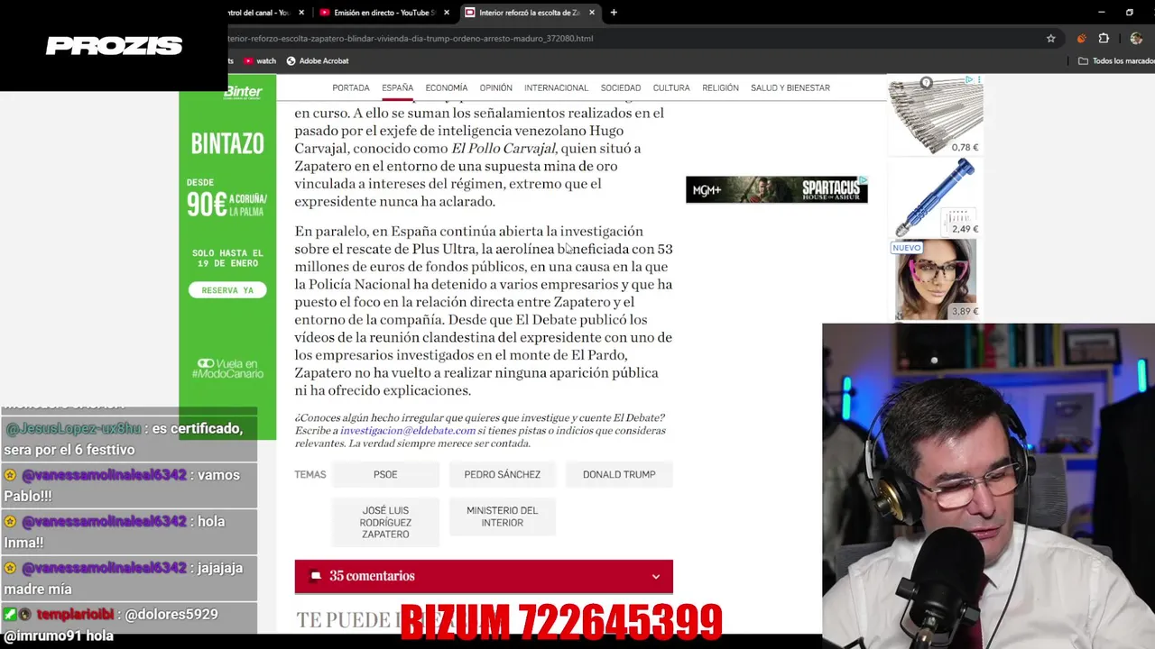Click the '@templarioibi' chat username
Image resolution: width=1155 pixels, height=649 pixels.
click(x=75, y=614)
